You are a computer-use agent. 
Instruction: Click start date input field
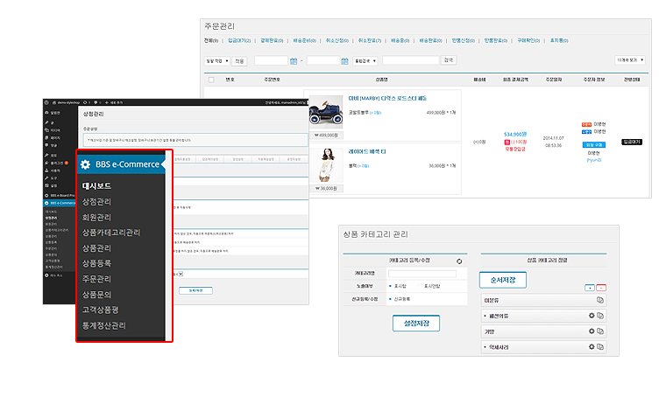click(x=271, y=61)
